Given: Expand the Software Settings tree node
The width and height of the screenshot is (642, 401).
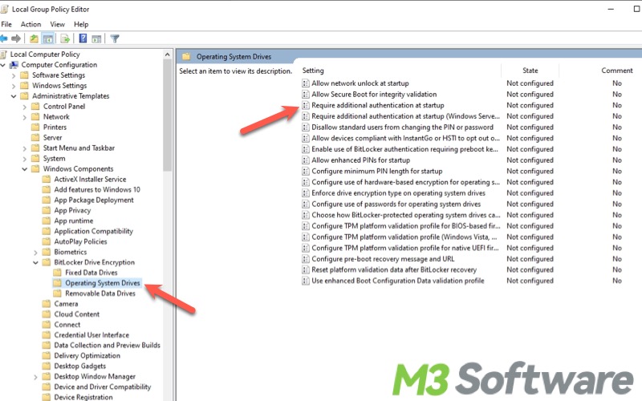Looking at the screenshot, I should click(14, 75).
